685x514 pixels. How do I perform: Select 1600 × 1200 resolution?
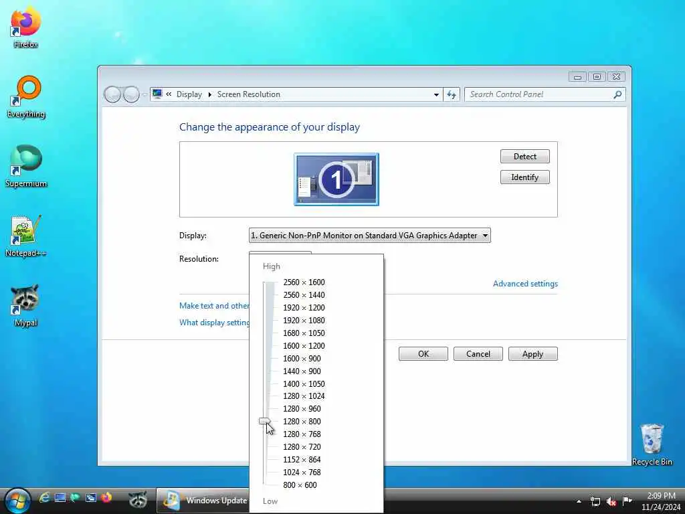(x=304, y=346)
